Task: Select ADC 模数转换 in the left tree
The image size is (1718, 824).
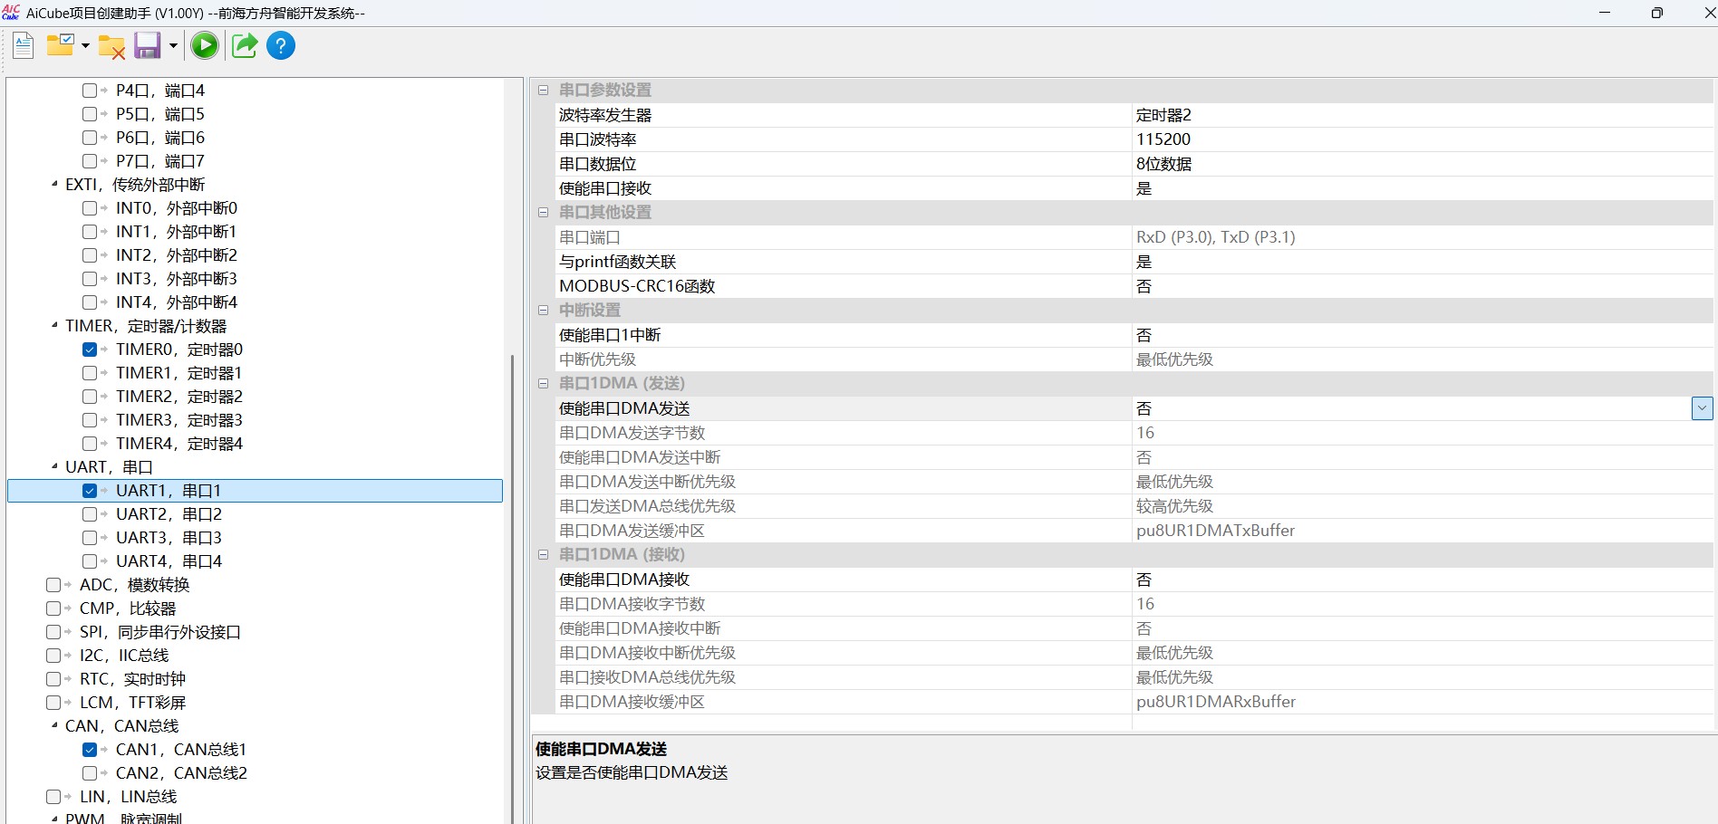Action: 134,584
